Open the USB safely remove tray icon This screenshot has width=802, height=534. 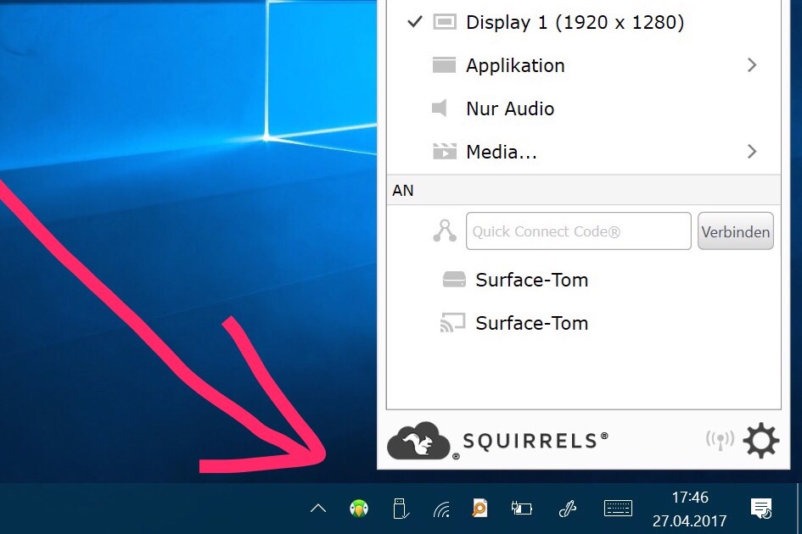401,509
